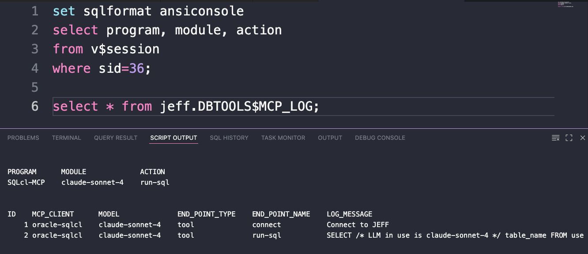This screenshot has width=588, height=254.
Task: Open the DEBUG CONSOLE tab
Action: [x=380, y=138]
